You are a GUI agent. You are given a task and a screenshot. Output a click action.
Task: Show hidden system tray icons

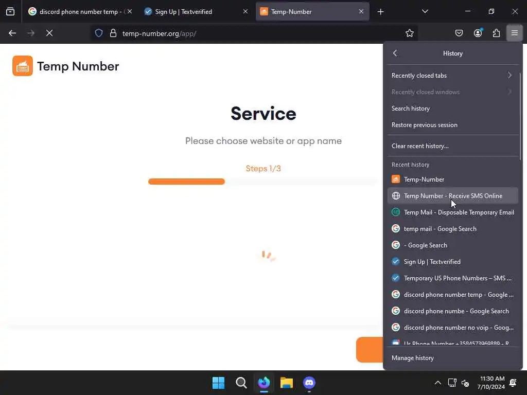pyautogui.click(x=437, y=383)
